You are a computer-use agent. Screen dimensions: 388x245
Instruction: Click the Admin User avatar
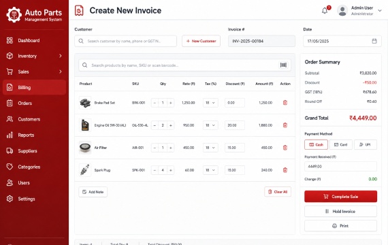(x=342, y=11)
